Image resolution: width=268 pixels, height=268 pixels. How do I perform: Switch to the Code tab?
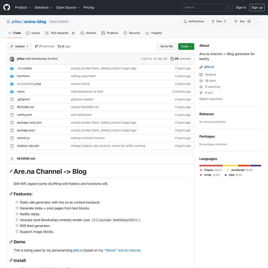15,33
